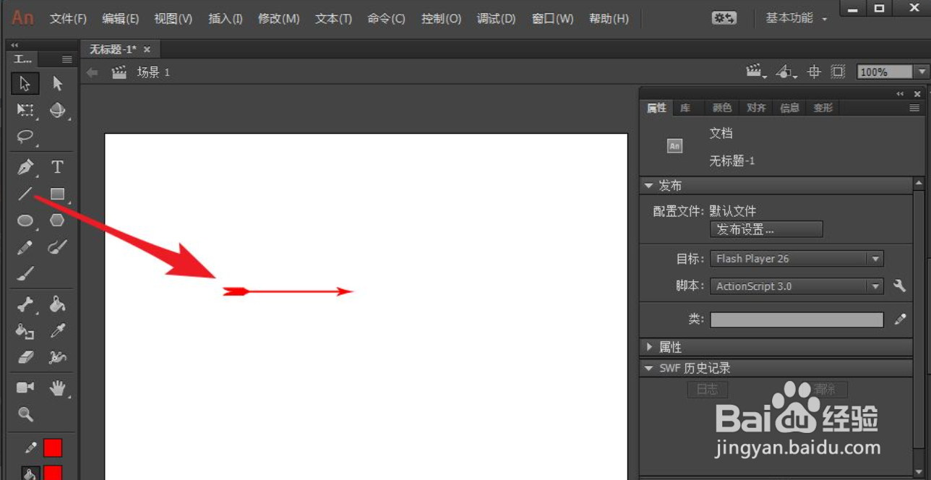931x480 pixels.
Task: Activate the Camera tool
Action: [x=24, y=388]
